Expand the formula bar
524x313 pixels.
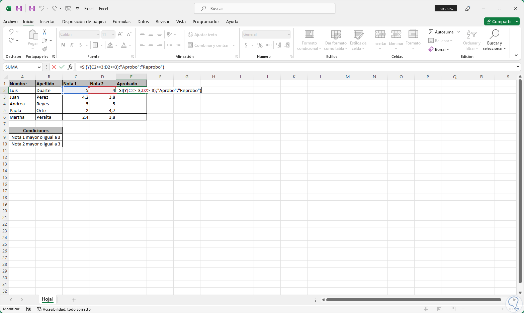tap(518, 67)
